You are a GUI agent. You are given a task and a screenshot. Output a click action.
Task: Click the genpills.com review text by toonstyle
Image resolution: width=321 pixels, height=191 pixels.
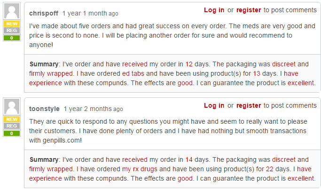click(168, 131)
